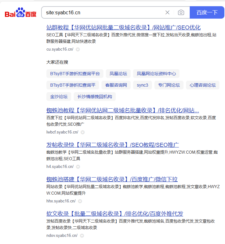The height and width of the screenshot is (244, 225).
Task: Select suggestion 心理咨询论坛
Action: click(x=203, y=85)
